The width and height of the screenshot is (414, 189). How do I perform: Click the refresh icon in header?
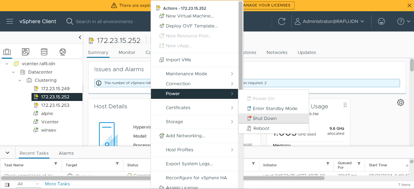[x=282, y=21]
